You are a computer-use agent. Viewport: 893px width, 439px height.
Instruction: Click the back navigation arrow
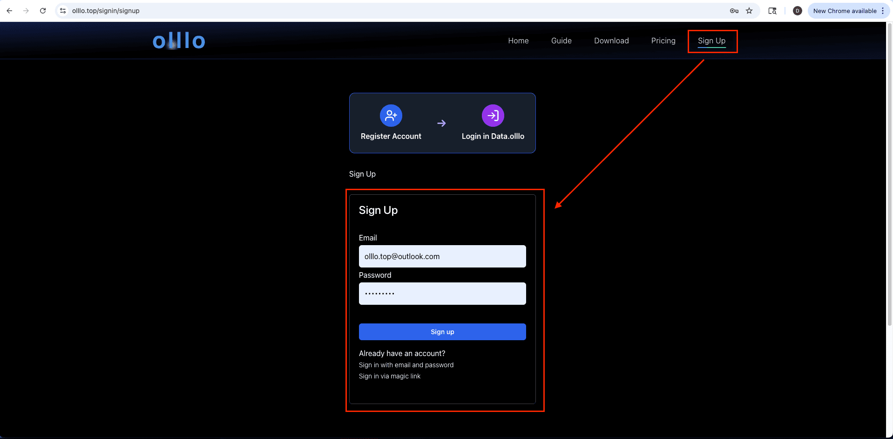pyautogui.click(x=9, y=10)
